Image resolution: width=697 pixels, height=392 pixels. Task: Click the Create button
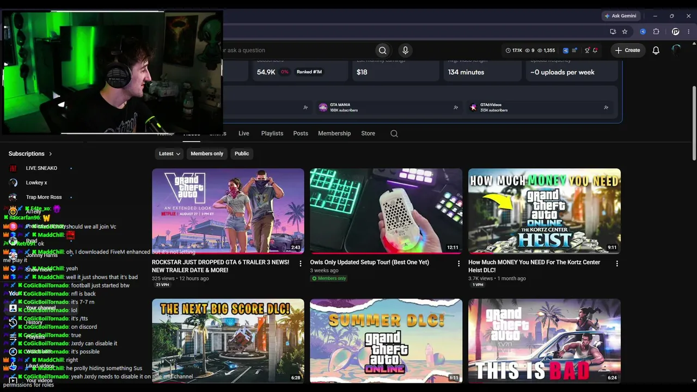click(x=627, y=50)
